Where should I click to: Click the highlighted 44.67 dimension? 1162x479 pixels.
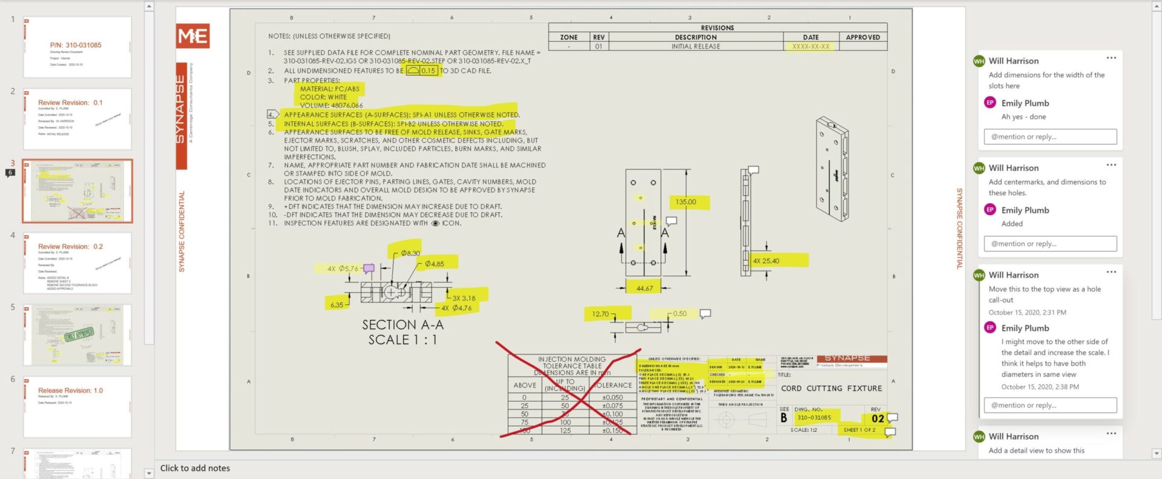(645, 288)
